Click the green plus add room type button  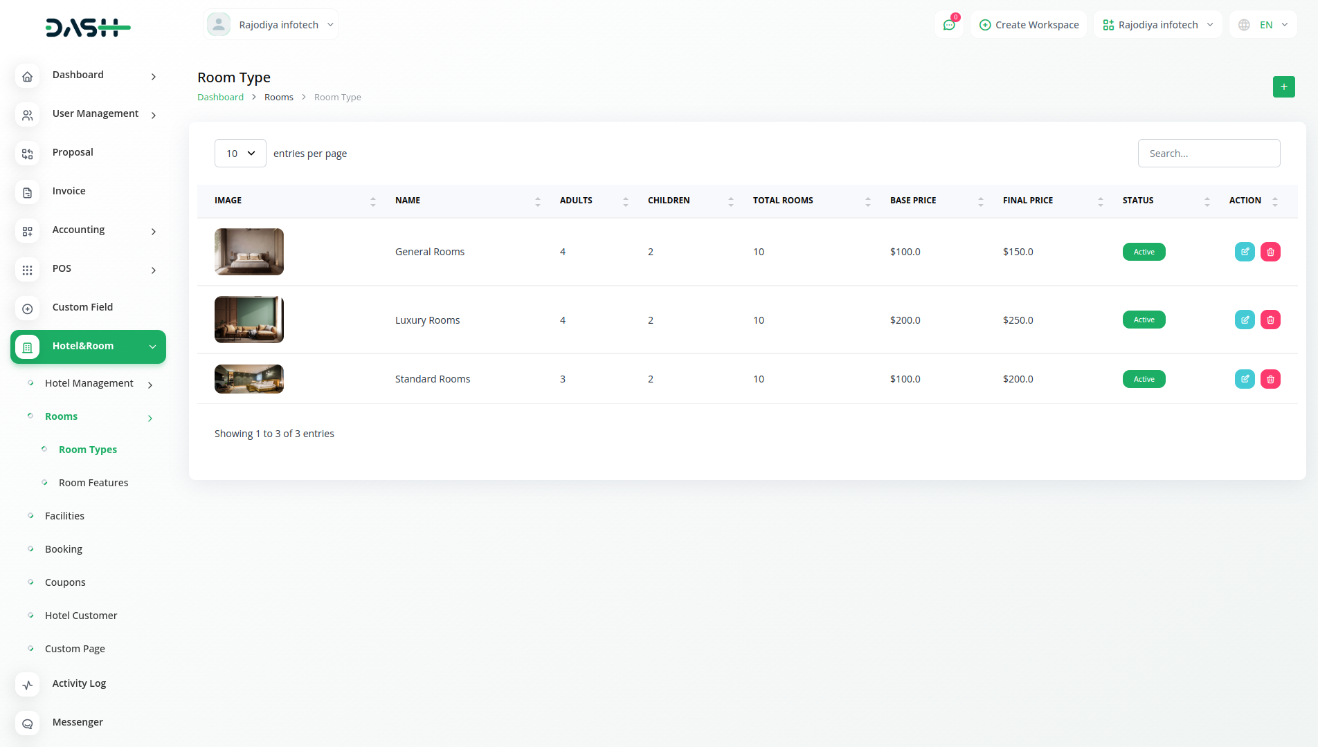click(x=1283, y=86)
